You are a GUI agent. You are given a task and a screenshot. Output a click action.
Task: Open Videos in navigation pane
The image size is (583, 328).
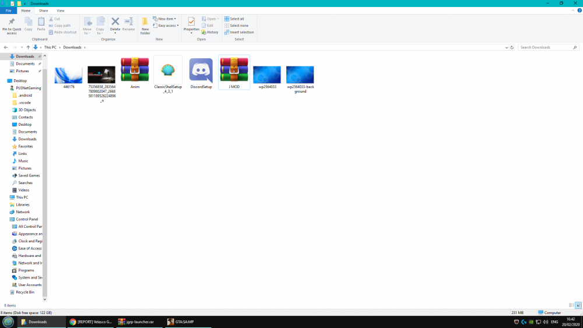coord(23,190)
